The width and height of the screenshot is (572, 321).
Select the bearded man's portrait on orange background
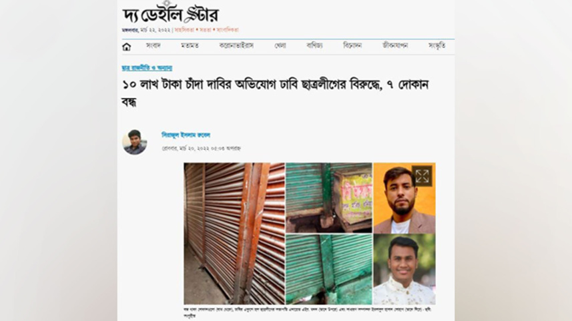pyautogui.click(x=404, y=198)
